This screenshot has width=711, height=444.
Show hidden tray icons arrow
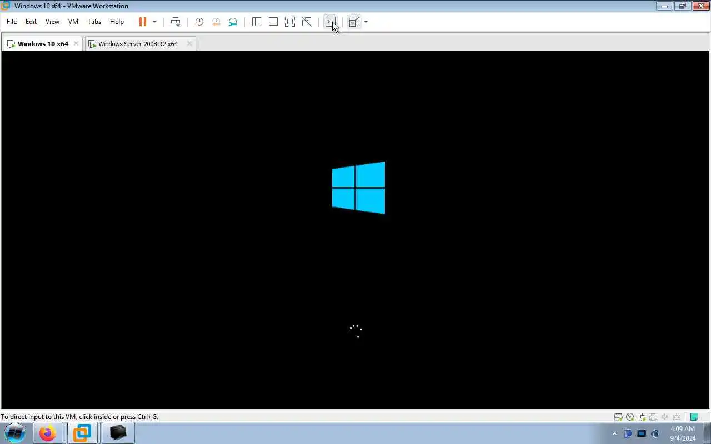click(614, 433)
